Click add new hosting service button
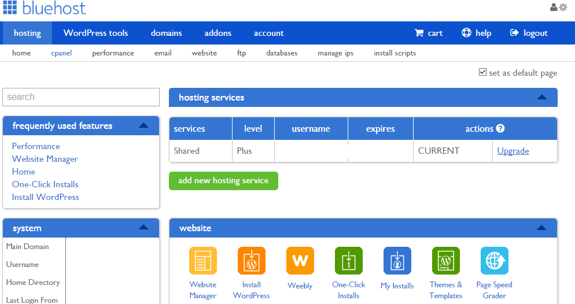The height and width of the screenshot is (304, 575). click(x=223, y=180)
